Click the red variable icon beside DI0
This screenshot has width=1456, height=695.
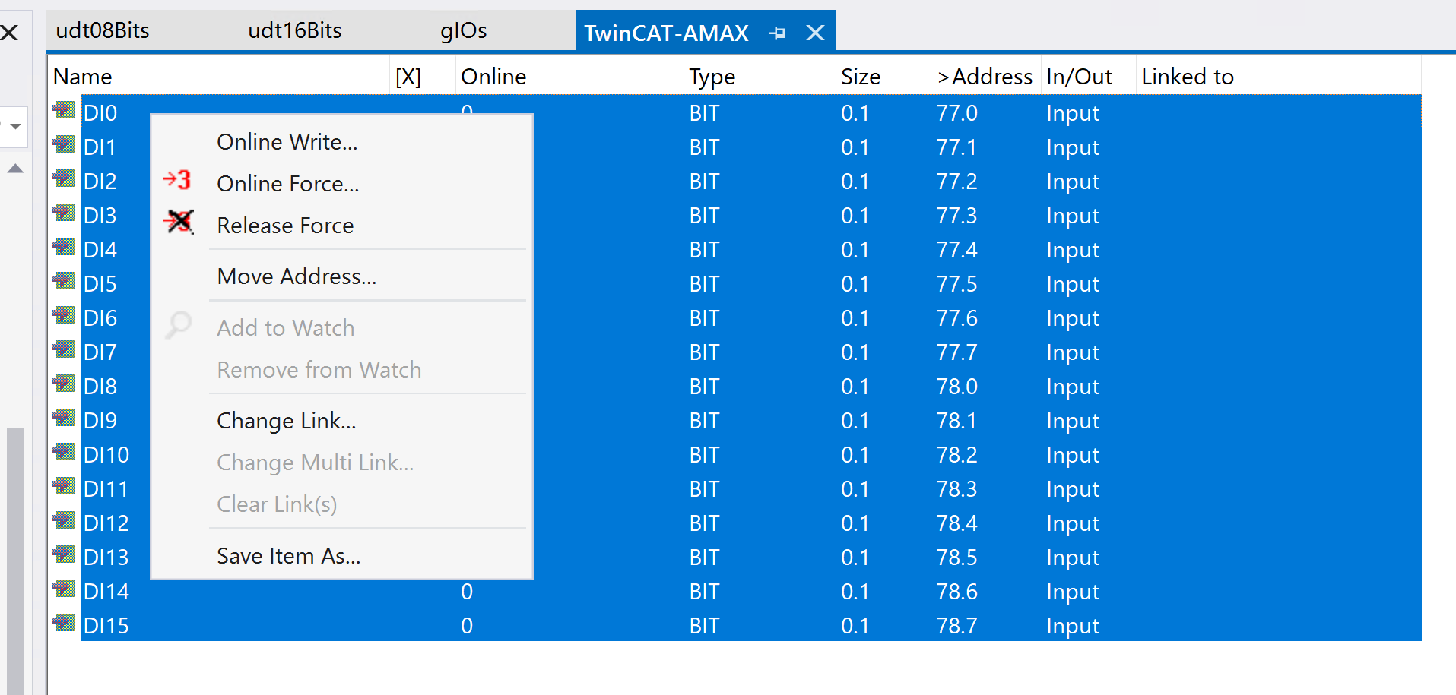65,111
